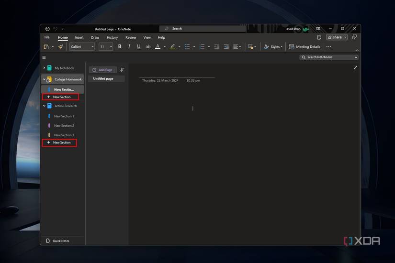
Task: Switch to the Insert tab
Action: point(79,37)
